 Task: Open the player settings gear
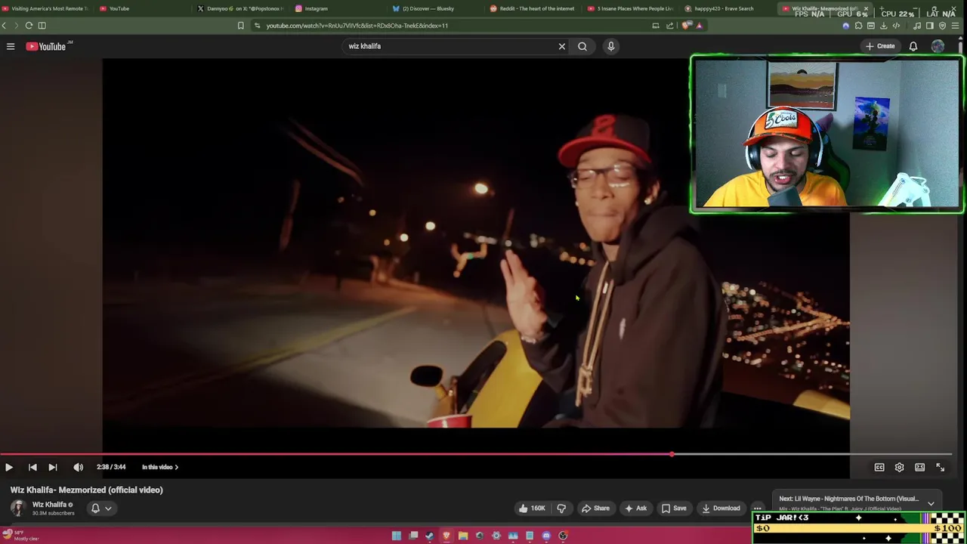(x=900, y=467)
